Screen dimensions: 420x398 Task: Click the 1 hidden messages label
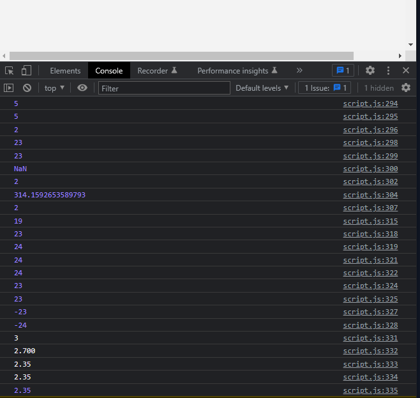(379, 88)
